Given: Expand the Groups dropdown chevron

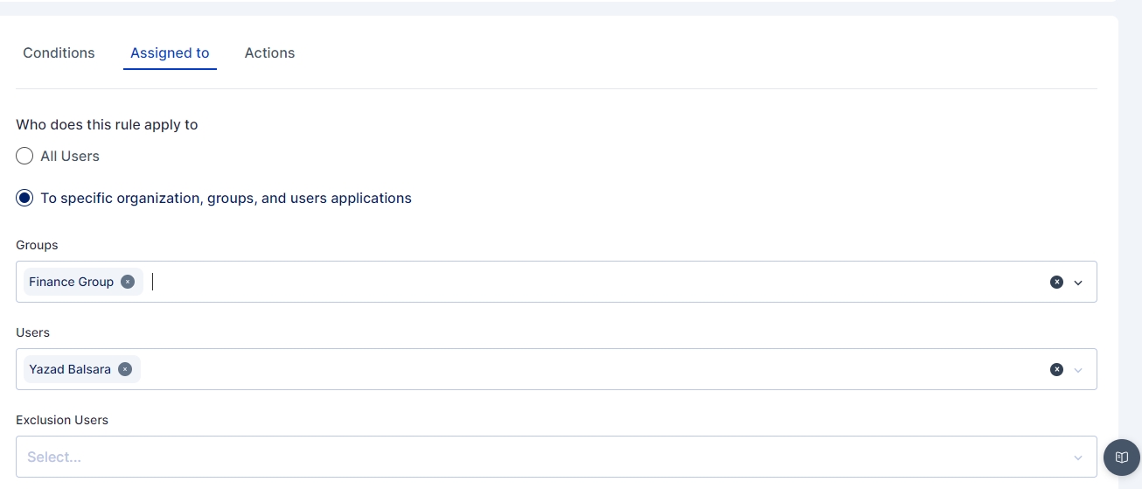Looking at the screenshot, I should pyautogui.click(x=1078, y=283).
